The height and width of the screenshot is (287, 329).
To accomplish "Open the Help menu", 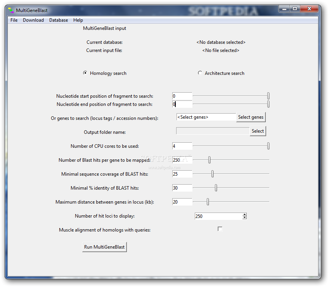I will (x=78, y=20).
